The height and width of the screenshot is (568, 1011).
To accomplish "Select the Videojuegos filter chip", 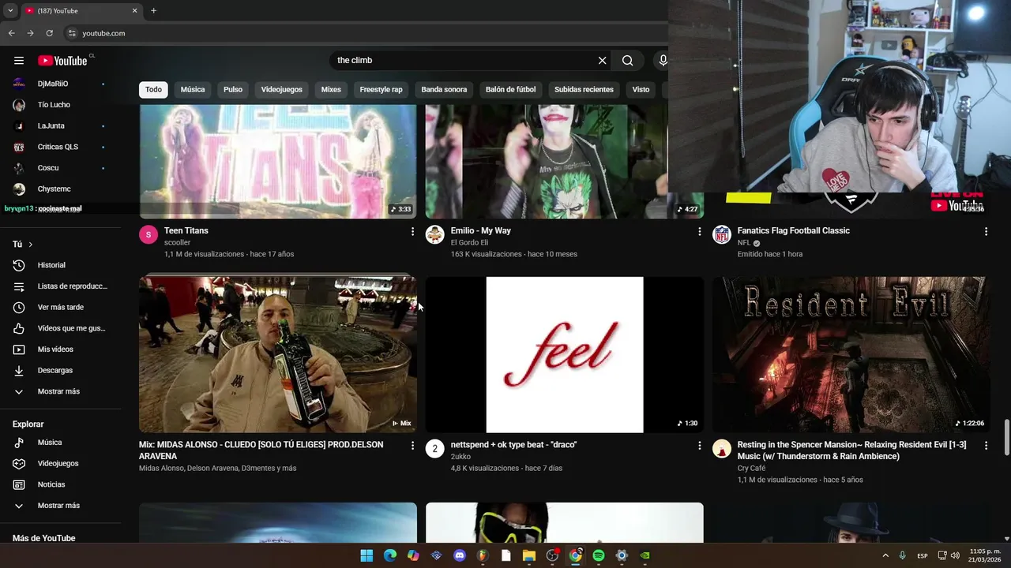I will pos(282,89).
